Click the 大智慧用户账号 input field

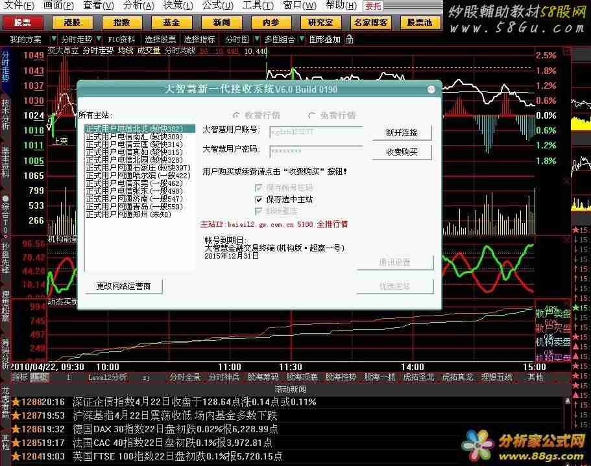316,132
